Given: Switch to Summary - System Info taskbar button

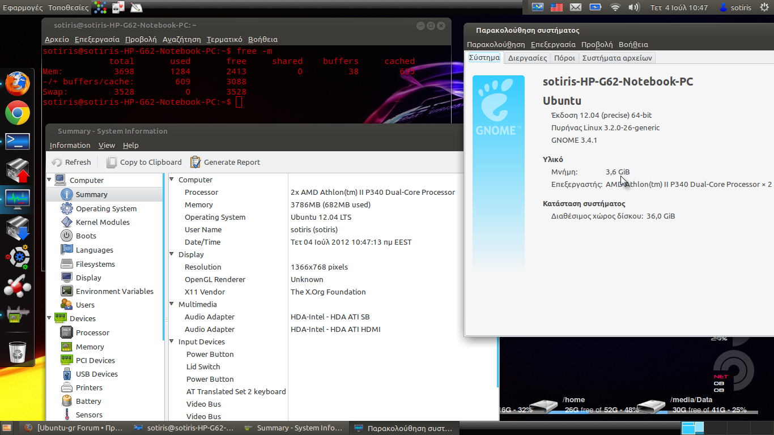Looking at the screenshot, I should [294, 428].
